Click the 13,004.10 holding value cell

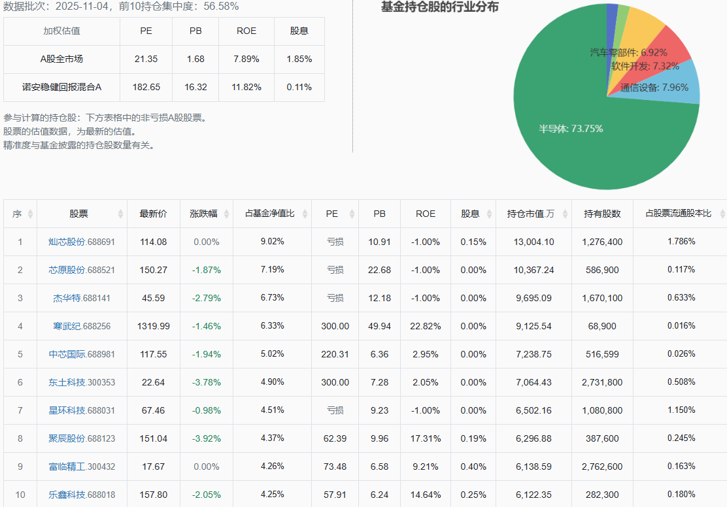tap(533, 242)
